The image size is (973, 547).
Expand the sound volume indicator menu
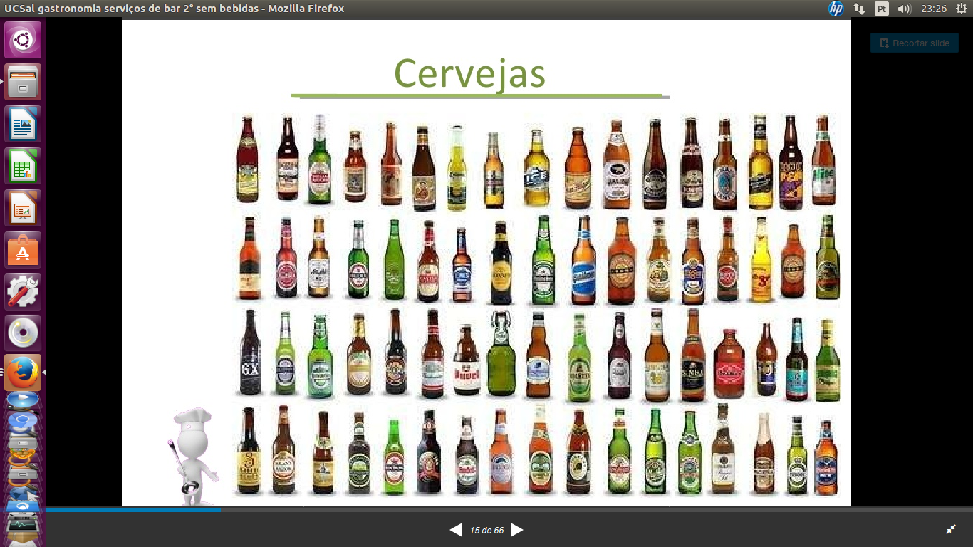pos(905,9)
